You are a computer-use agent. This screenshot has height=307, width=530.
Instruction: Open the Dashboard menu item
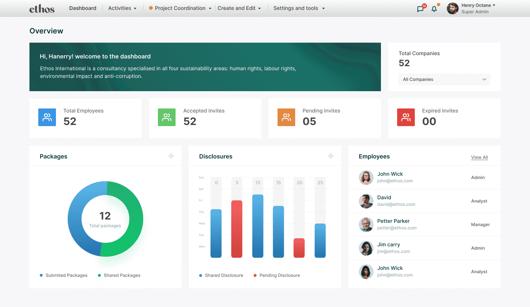click(x=83, y=8)
